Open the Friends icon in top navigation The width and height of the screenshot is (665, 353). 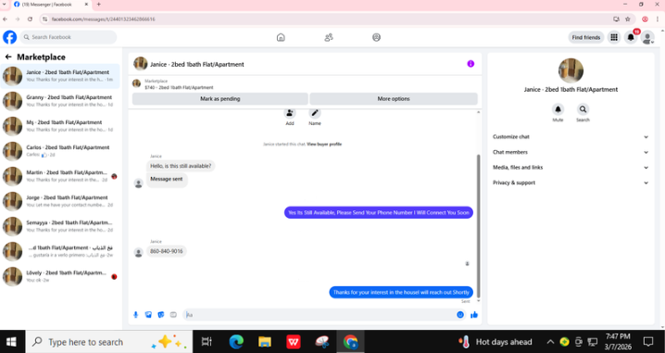click(329, 37)
